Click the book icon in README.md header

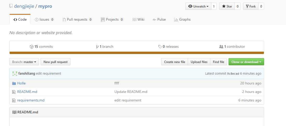coord(14,112)
